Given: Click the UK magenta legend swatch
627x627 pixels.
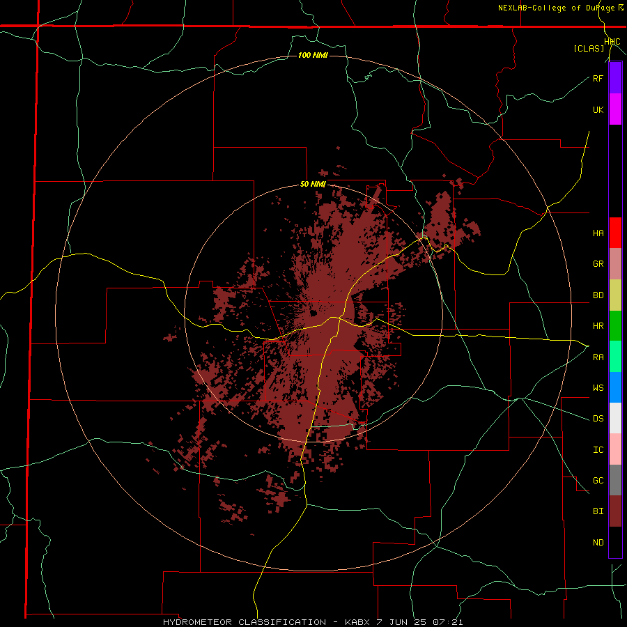Looking at the screenshot, I should pyautogui.click(x=615, y=109).
